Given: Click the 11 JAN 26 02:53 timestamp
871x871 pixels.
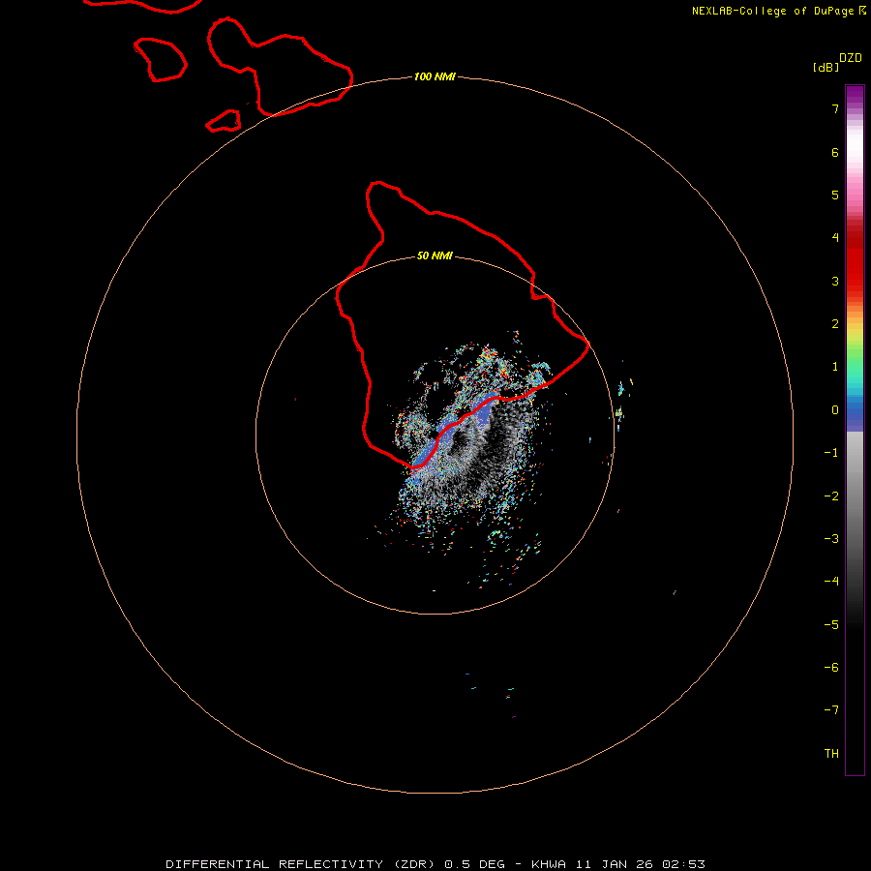Looking at the screenshot, I should point(641,864).
